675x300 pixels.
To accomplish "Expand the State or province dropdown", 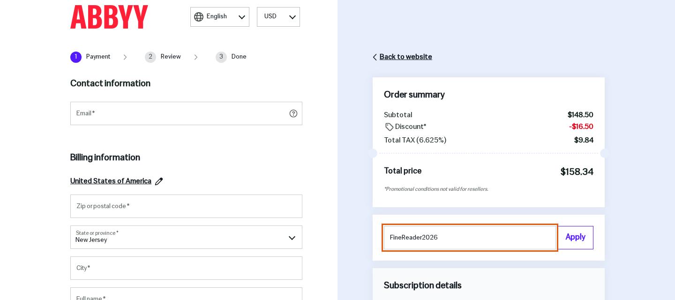I will coord(186,237).
